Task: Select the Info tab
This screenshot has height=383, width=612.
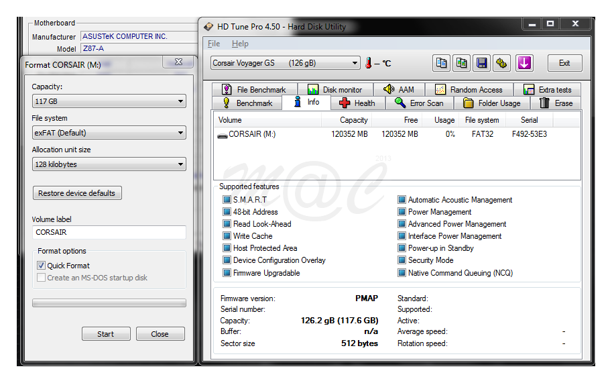Action: pos(306,102)
